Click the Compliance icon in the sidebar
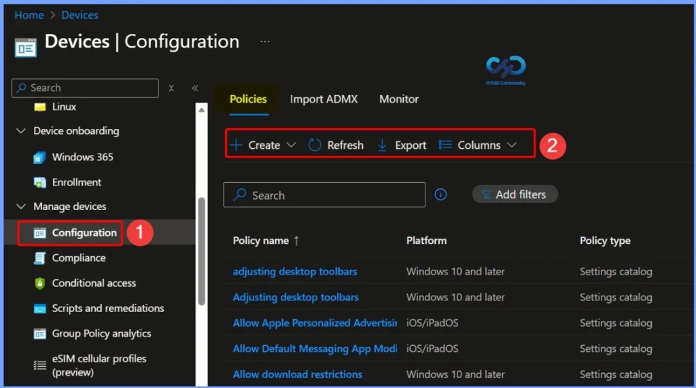 pos(39,258)
